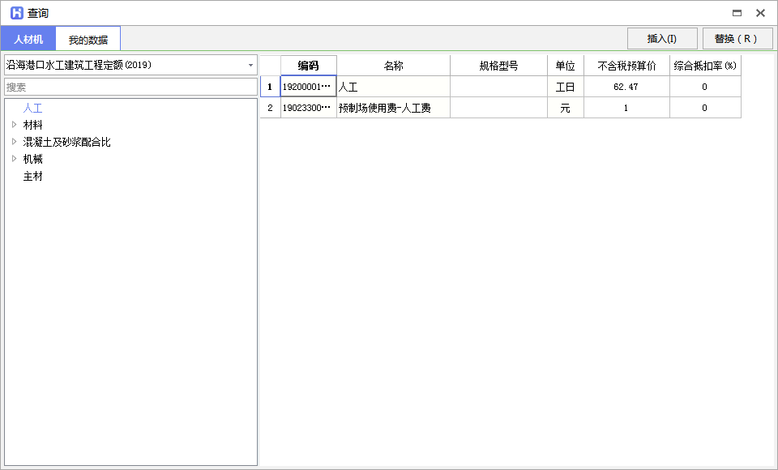Expand the 机械 tree node
The width and height of the screenshot is (778, 470).
point(14,159)
